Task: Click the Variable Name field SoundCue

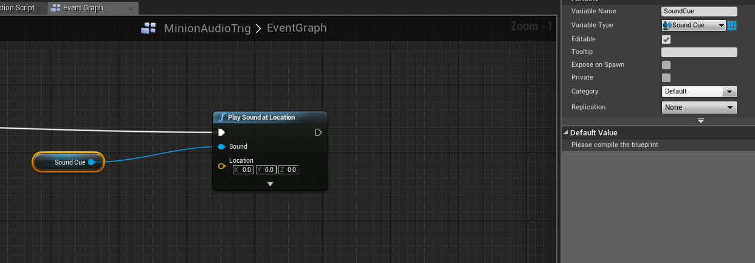Action: pos(699,12)
